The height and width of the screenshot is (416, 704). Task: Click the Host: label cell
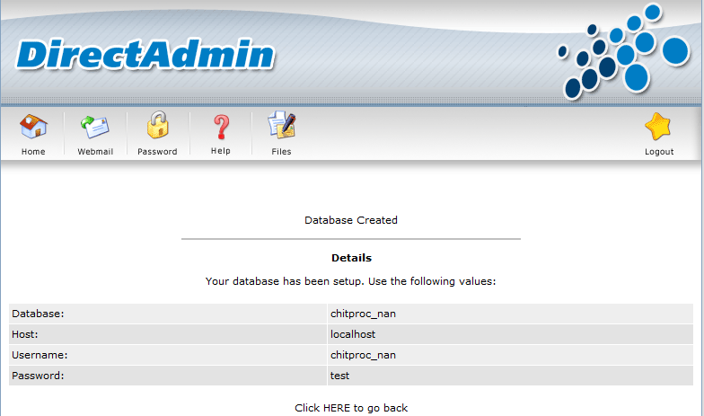click(x=168, y=334)
